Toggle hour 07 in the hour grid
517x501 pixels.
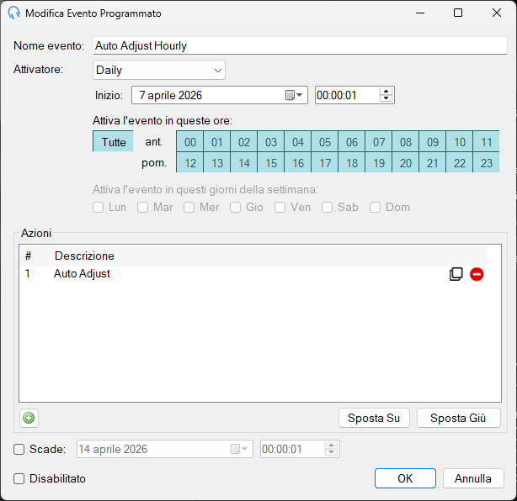(379, 141)
